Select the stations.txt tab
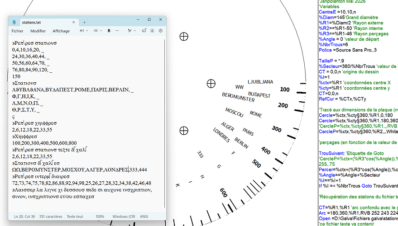Viewport: 398px width, 226px height. click(x=48, y=22)
